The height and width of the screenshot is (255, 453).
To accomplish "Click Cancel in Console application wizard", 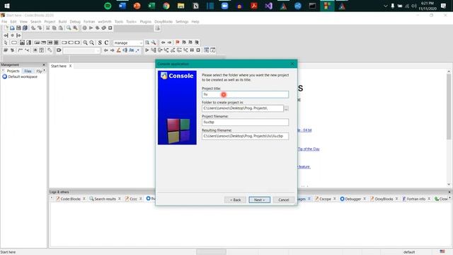I will click(283, 200).
